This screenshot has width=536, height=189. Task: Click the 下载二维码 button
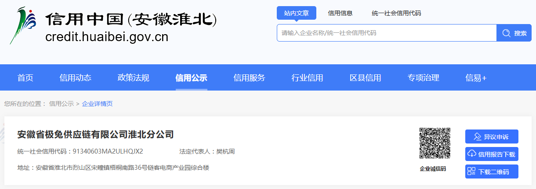tap(492, 171)
